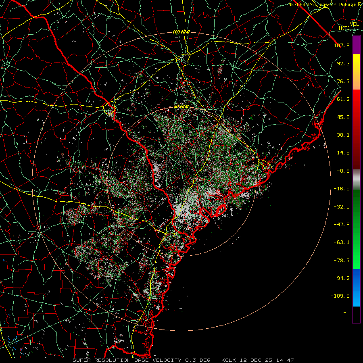The width and height of the screenshot is (363, 363).
Task: Select the 107.8 velocity scale value
Action: (342, 45)
